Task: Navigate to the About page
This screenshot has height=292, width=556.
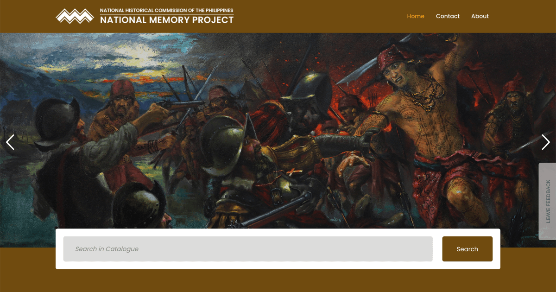Action: (x=480, y=16)
